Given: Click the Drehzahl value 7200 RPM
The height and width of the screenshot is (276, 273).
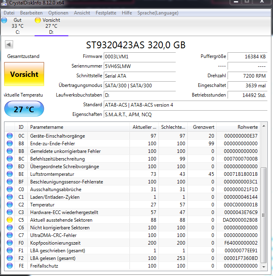Looking at the screenshot, I should tap(248, 76).
